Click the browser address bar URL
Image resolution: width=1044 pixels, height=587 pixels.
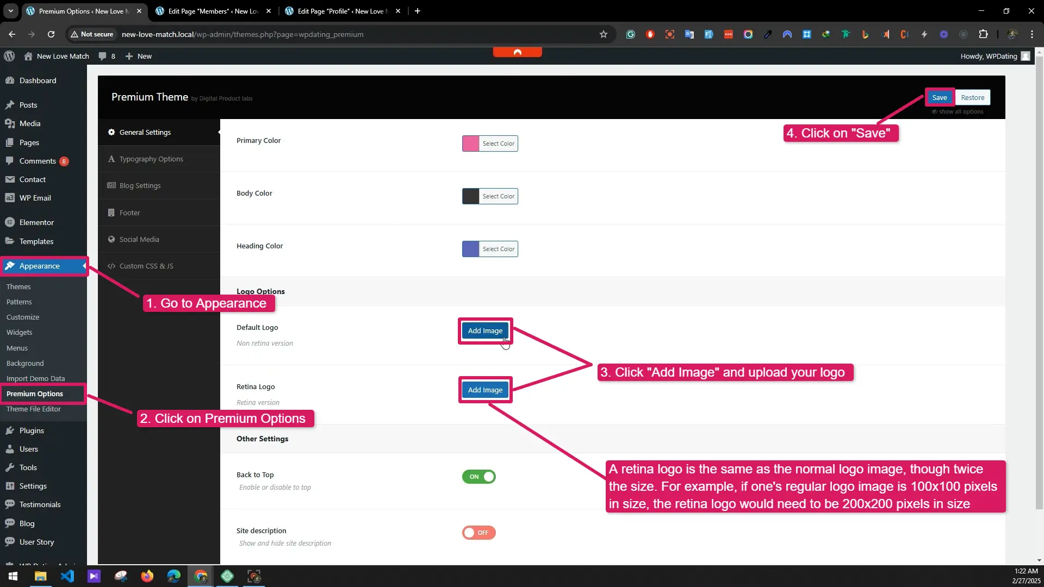click(x=243, y=34)
